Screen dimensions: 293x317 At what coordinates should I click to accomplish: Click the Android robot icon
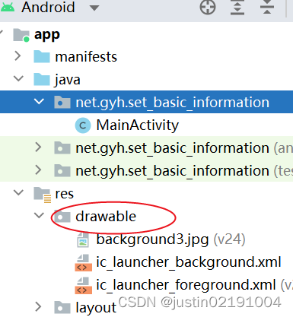pos(8,8)
